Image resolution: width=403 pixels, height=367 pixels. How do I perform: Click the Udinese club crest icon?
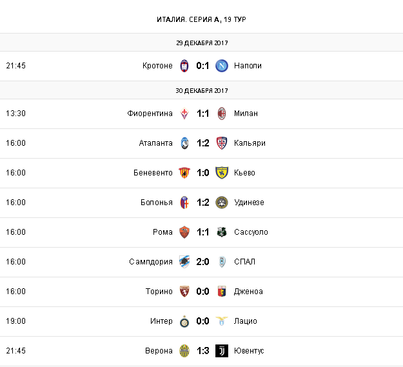point(222,203)
